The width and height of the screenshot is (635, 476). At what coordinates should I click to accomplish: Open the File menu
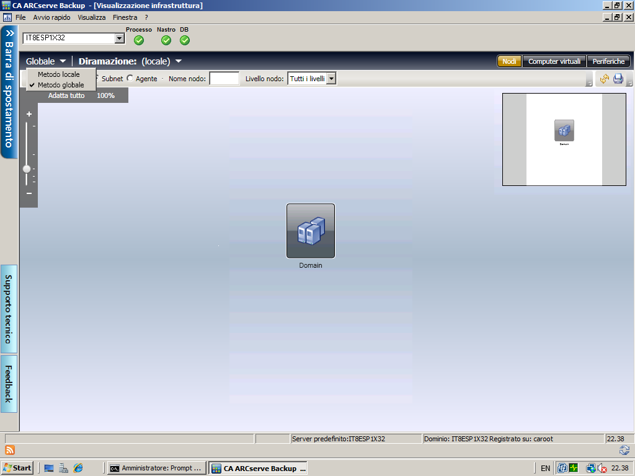tap(20, 17)
